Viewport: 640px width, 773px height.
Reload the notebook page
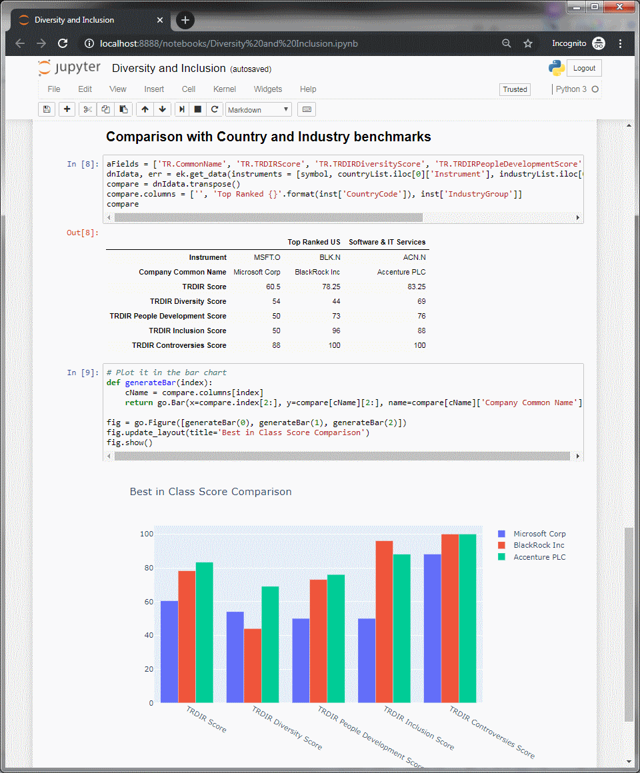tap(63, 43)
